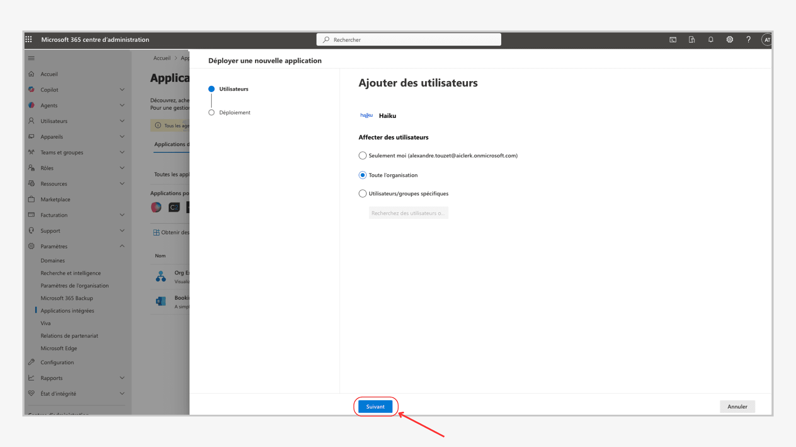Open the notifications bell icon
The image size is (796, 447).
711,40
